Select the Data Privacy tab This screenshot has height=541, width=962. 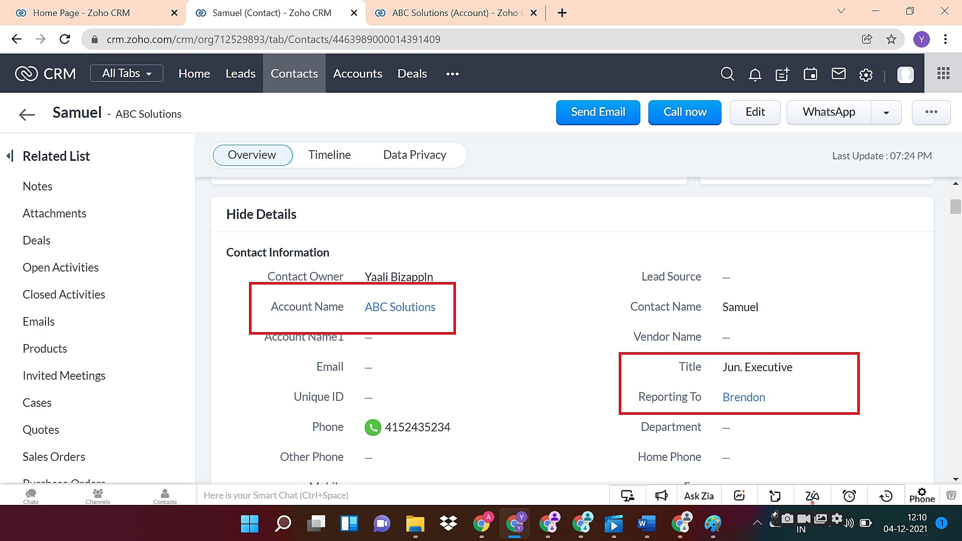pyautogui.click(x=414, y=155)
